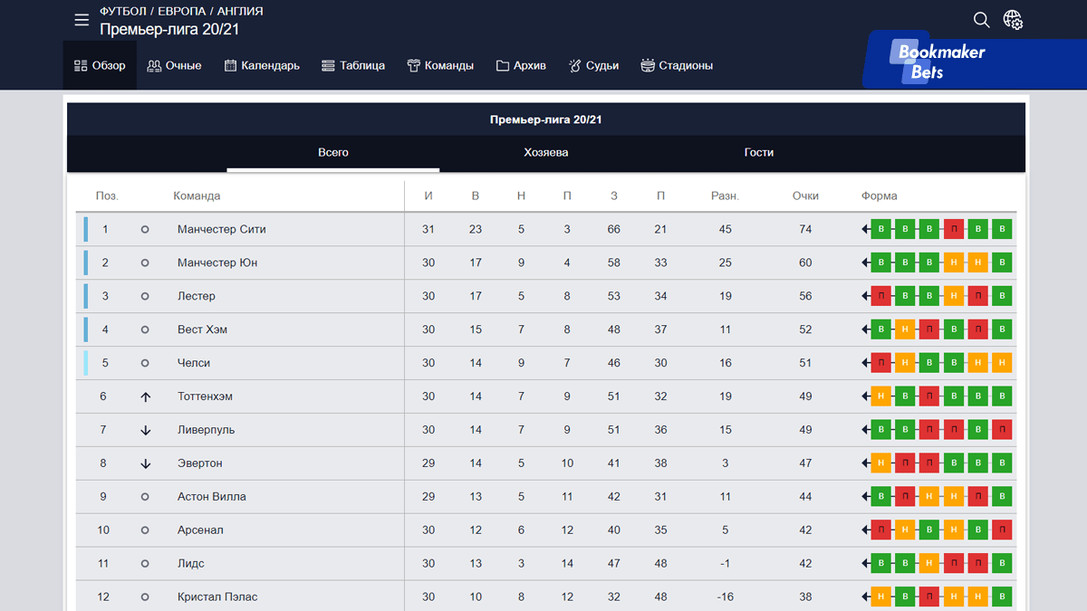Open the Судьи tab
Viewport: 1087px width, 611px height.
tap(593, 65)
